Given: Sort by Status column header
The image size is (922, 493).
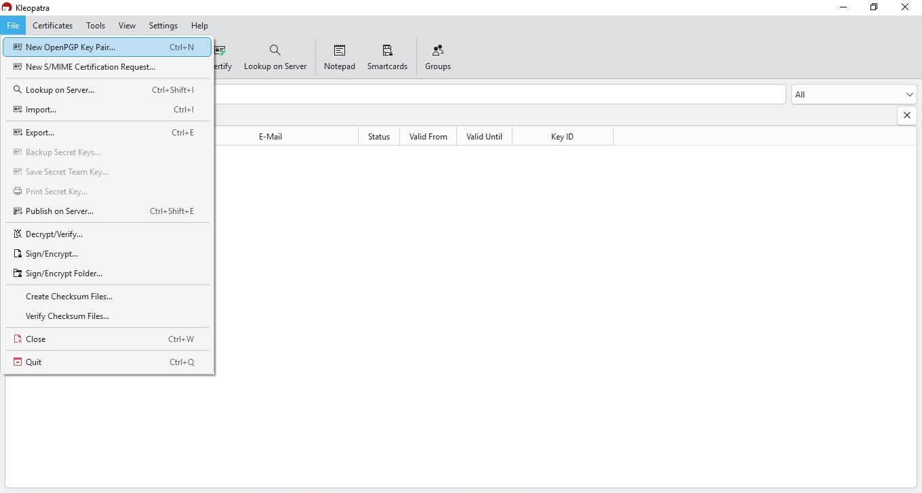Looking at the screenshot, I should (x=379, y=137).
